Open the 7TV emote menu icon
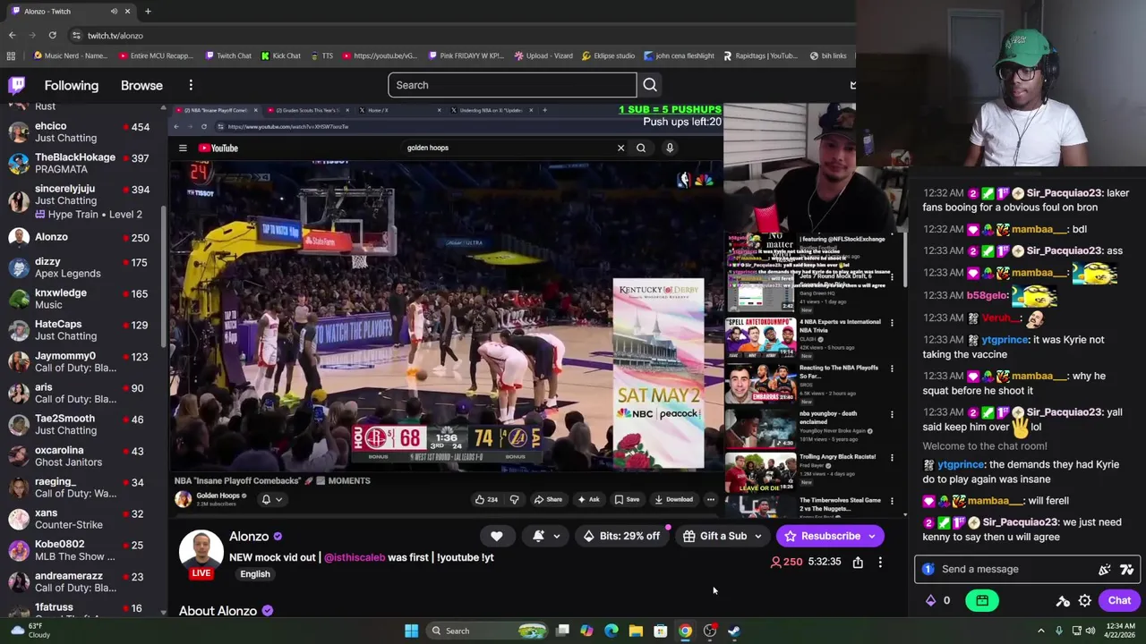The height and width of the screenshot is (644, 1146). point(1126,569)
